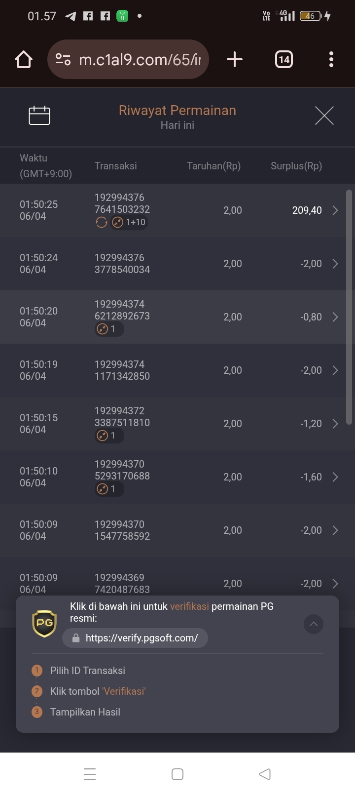Expand the 01:50:15 transaction row

tap(177, 424)
